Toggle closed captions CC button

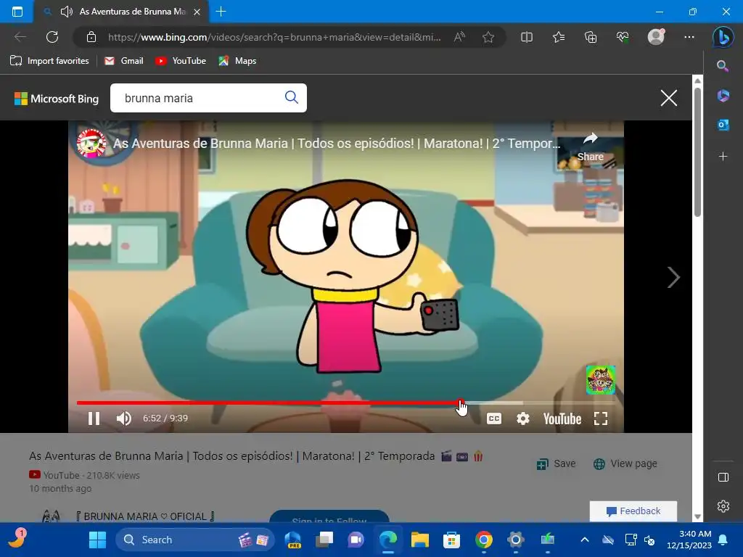[x=493, y=418]
